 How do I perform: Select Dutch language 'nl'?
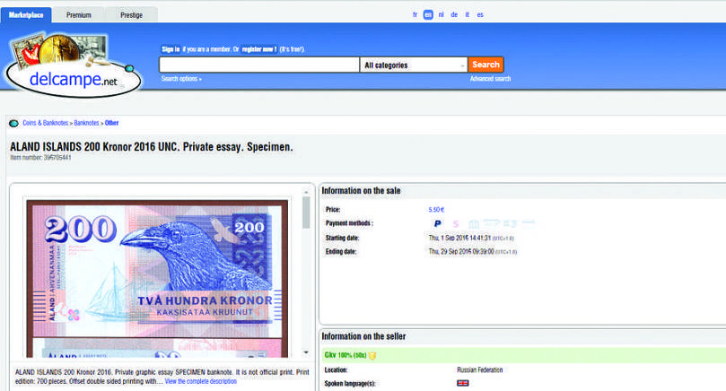pyautogui.click(x=442, y=15)
